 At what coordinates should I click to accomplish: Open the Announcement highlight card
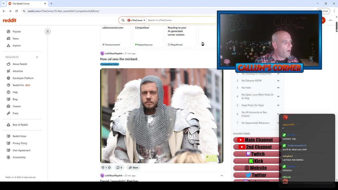click(115, 36)
